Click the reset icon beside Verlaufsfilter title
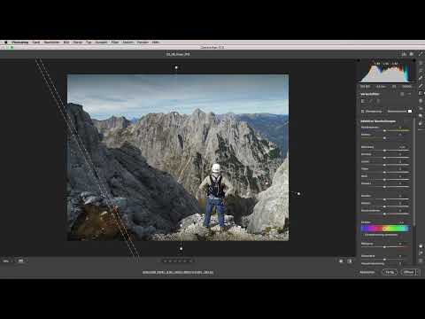425x319 pixels. pos(402,94)
